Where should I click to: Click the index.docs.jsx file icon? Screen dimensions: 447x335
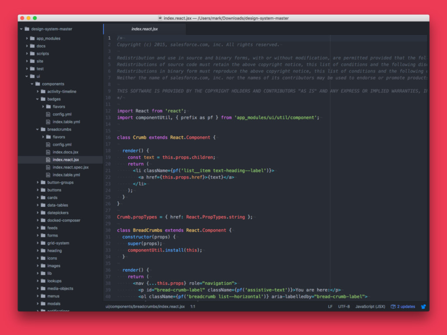click(x=48, y=152)
